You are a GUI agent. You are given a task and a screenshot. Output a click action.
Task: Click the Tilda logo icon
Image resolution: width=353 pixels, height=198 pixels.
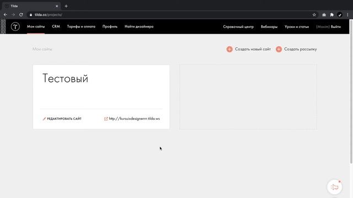pyautogui.click(x=15, y=27)
